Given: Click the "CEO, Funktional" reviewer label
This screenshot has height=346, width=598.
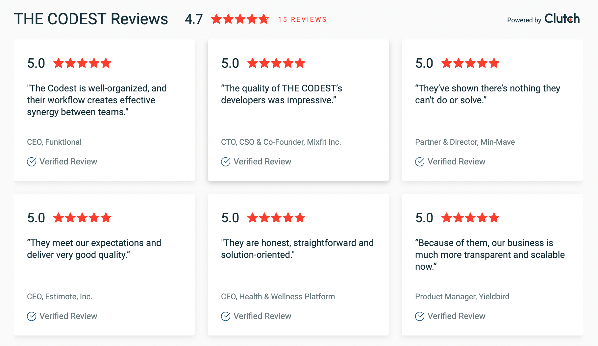Looking at the screenshot, I should [54, 142].
